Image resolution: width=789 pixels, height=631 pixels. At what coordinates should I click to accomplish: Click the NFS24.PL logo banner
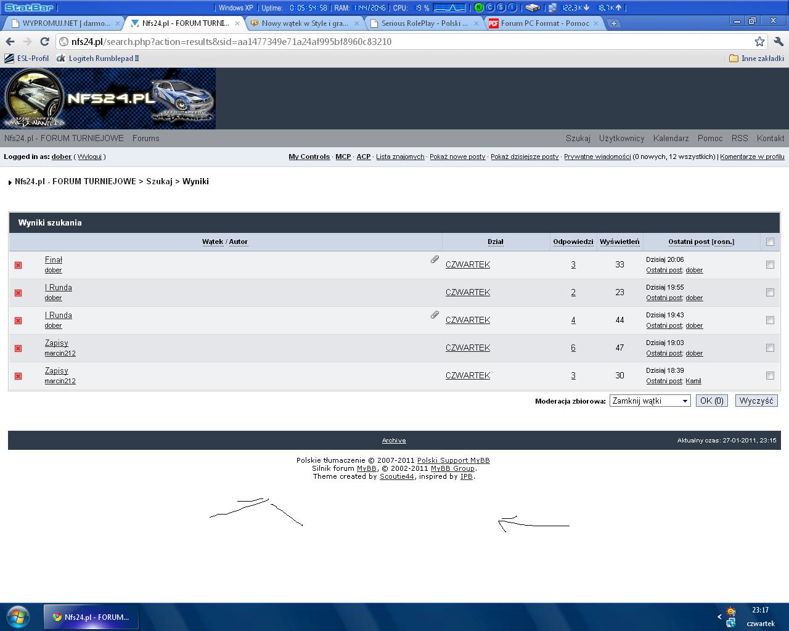point(108,99)
